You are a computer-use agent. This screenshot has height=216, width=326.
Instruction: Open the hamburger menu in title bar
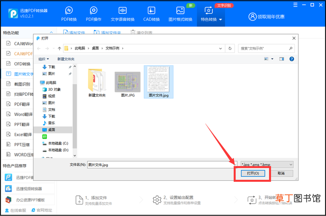point(295,5)
